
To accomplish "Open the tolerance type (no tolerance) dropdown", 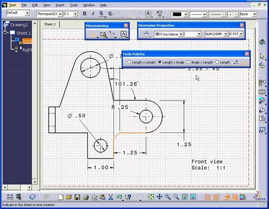I will 181,34.
